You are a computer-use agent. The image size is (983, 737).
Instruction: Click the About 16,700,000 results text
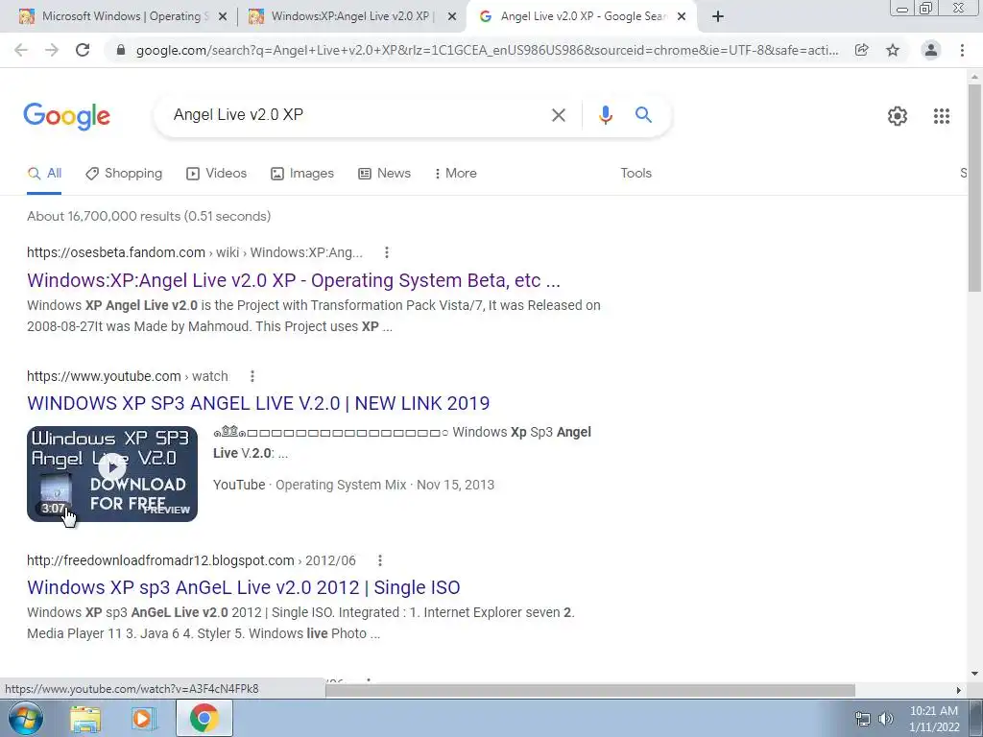149,216
